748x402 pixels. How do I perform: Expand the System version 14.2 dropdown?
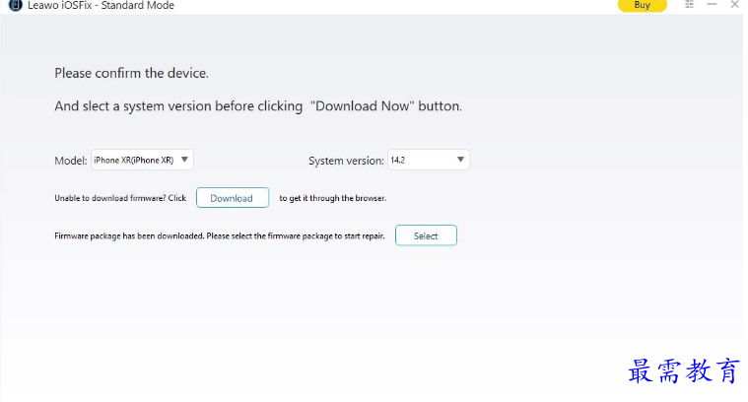[x=429, y=160]
